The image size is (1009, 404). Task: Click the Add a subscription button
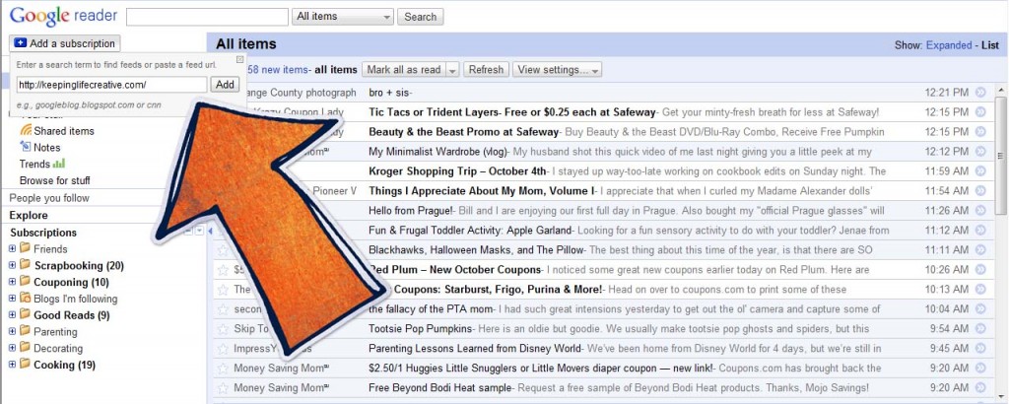pyautogui.click(x=65, y=43)
